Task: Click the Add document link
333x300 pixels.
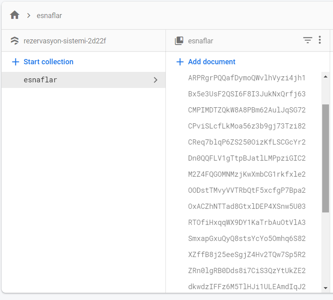Action: coord(211,61)
